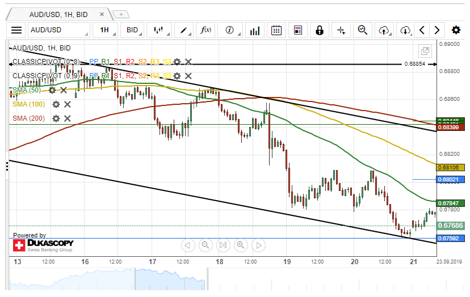Image resolution: width=470 pixels, height=297 pixels.
Task: Open the candlestick chart type menu
Action: coord(160,30)
